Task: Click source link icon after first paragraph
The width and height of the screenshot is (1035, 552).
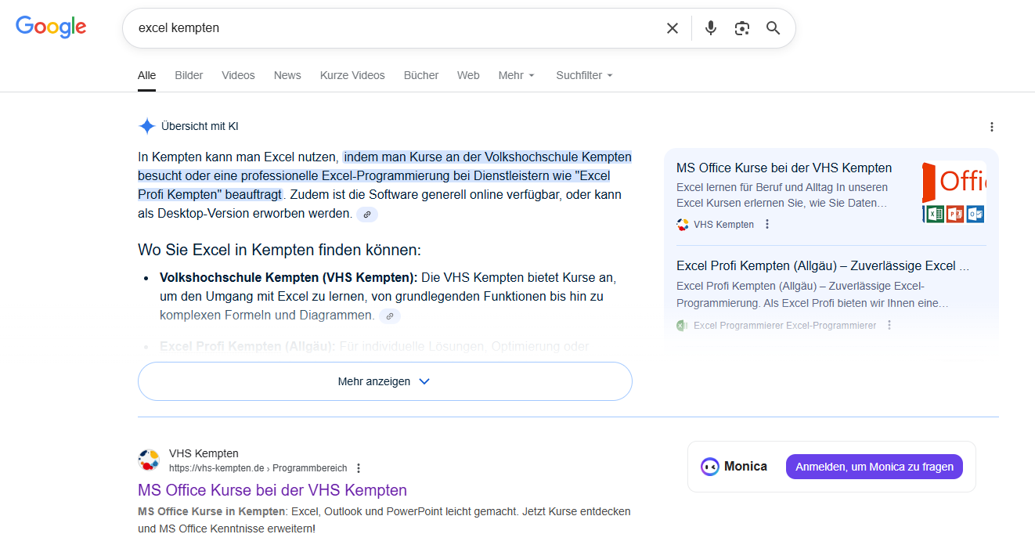Action: [x=367, y=214]
